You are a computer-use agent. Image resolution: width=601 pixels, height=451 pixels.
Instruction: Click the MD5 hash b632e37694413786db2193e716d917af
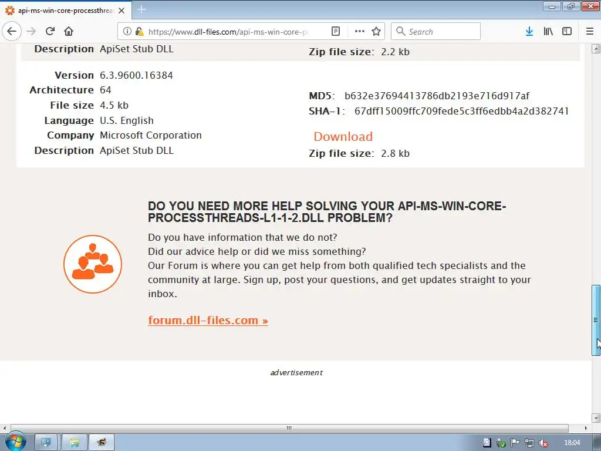tap(437, 96)
